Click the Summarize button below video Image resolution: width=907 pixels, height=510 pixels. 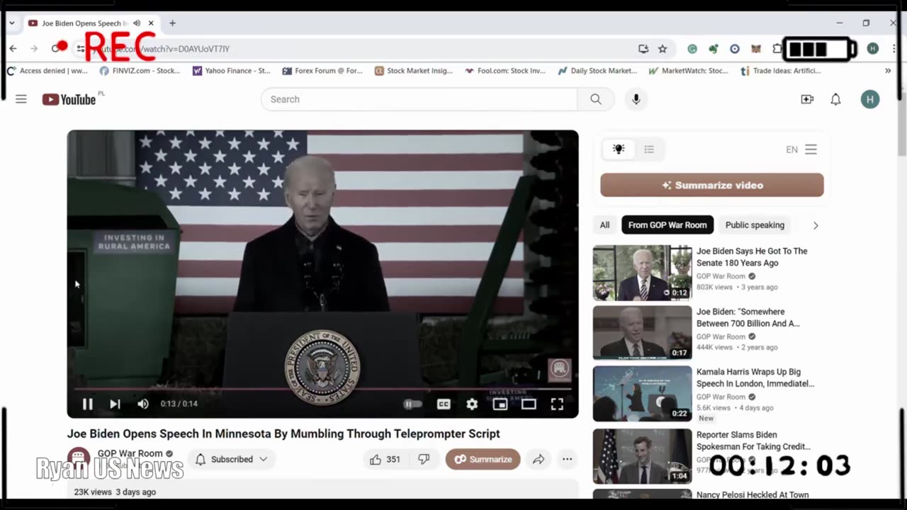483,459
